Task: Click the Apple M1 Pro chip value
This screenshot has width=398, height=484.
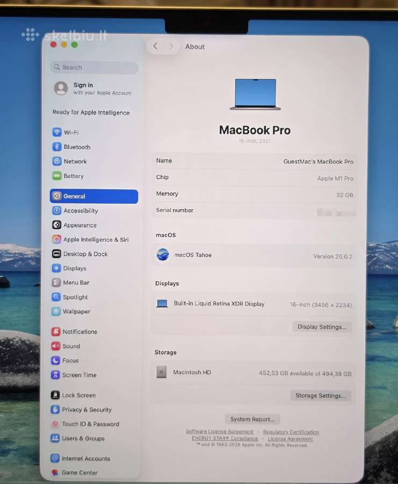Action: 335,178
